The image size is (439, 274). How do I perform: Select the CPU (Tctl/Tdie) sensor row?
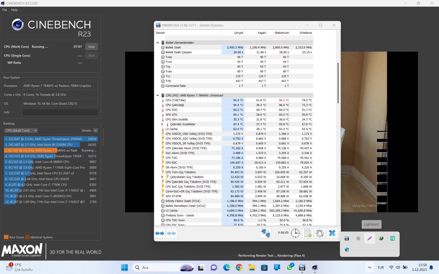coord(237,100)
